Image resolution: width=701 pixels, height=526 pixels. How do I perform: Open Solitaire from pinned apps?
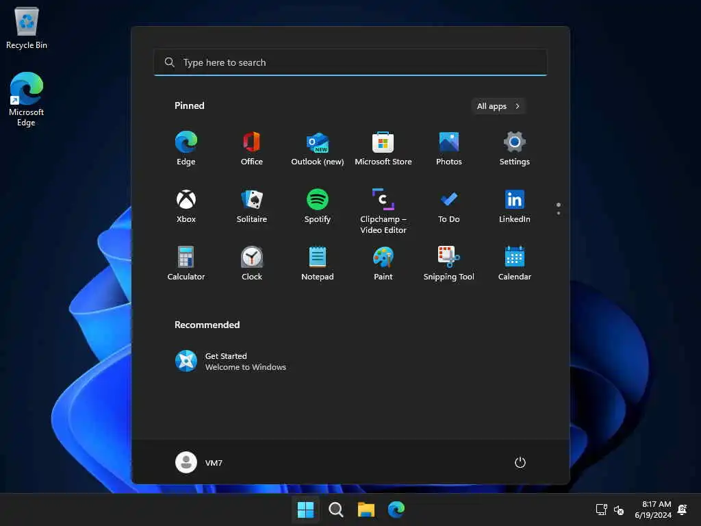click(x=252, y=205)
